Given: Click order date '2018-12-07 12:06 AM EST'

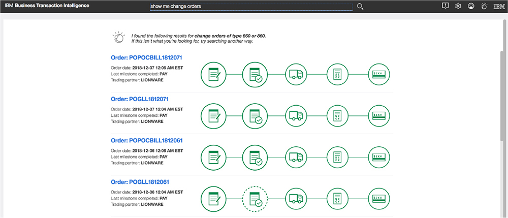Looking at the screenshot, I should (158, 68).
